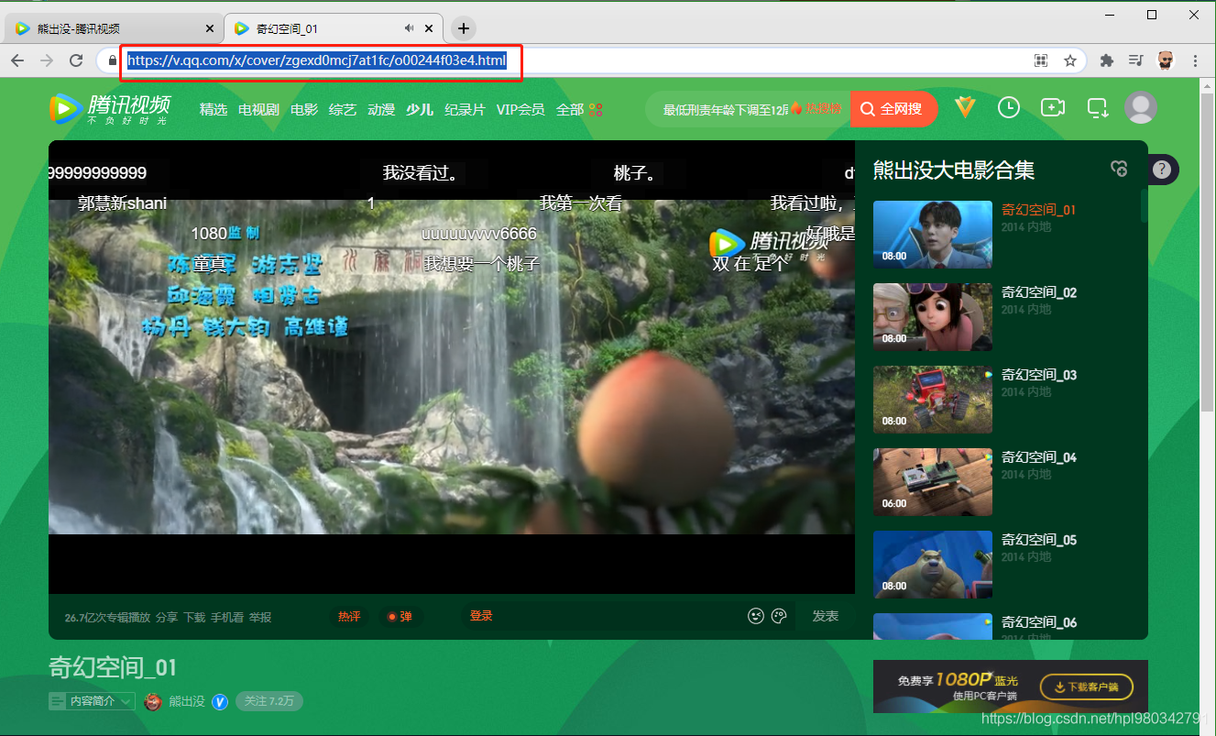The height and width of the screenshot is (736, 1216).
Task: Open the help question mark button
Action: [1162, 170]
